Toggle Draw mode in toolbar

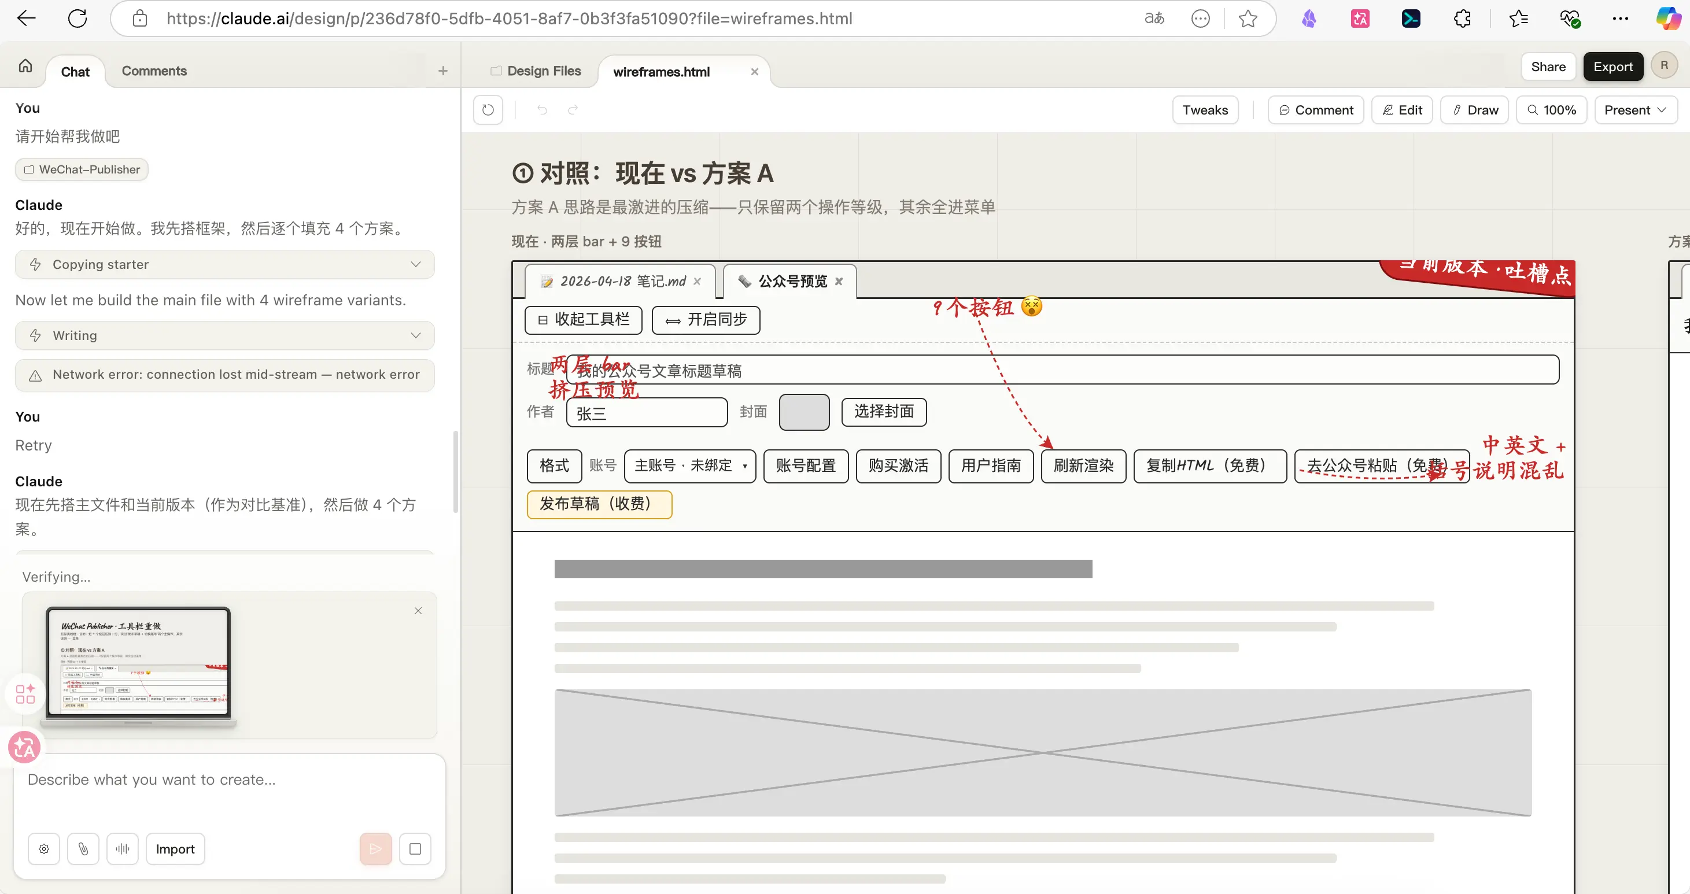pyautogui.click(x=1474, y=109)
